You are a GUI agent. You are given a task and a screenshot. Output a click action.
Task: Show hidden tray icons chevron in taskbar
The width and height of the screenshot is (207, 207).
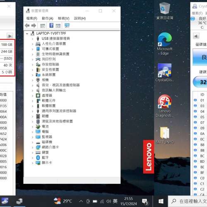(81, 201)
